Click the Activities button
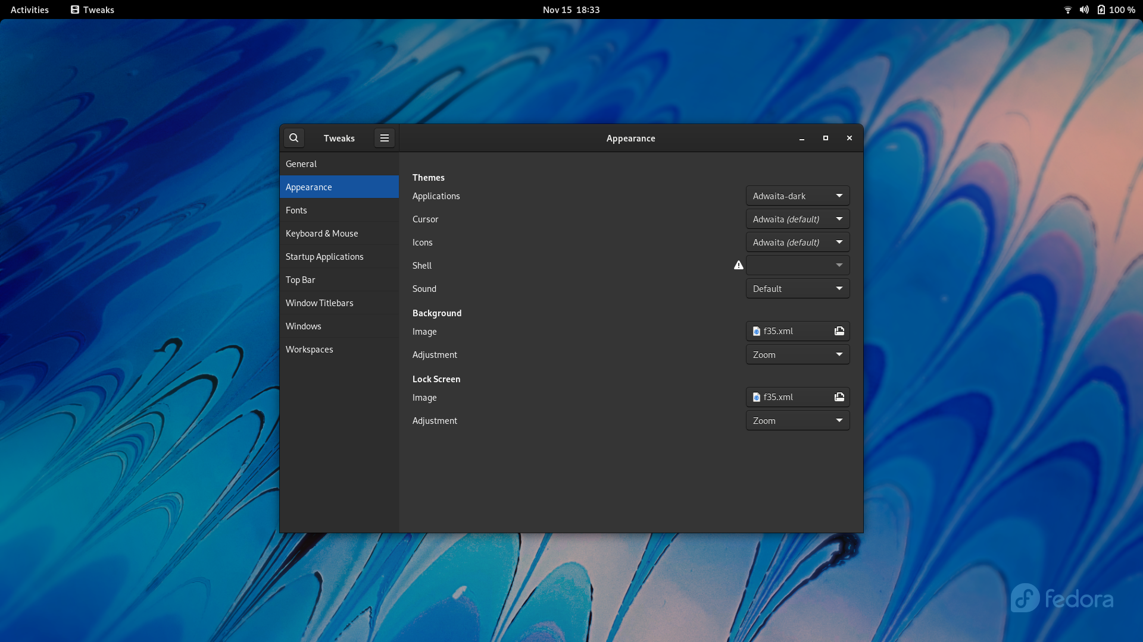1143x642 pixels. point(30,10)
